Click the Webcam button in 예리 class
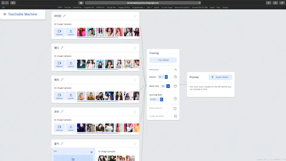286x161 pixels. pyautogui.click(x=59, y=96)
